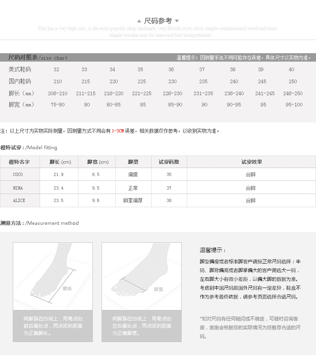Click the 国内鞋码 row label
The width and height of the screenshot is (316, 362).
[x=20, y=81]
